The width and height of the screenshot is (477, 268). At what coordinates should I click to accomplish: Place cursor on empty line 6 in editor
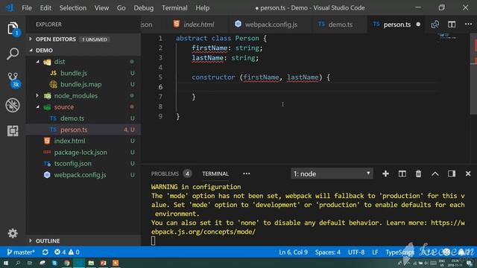pyautogui.click(x=307, y=87)
